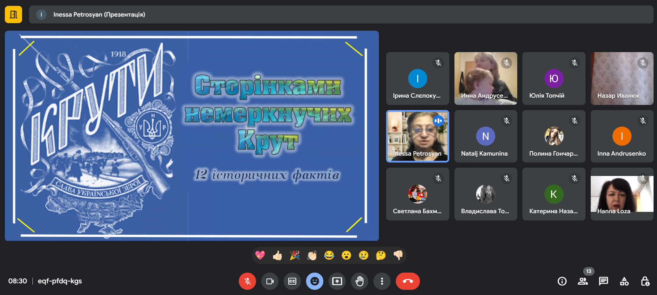Open the three-dot more options menu
Image resolution: width=657 pixels, height=295 pixels.
tap(382, 281)
